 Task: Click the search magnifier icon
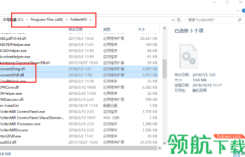[240, 20]
